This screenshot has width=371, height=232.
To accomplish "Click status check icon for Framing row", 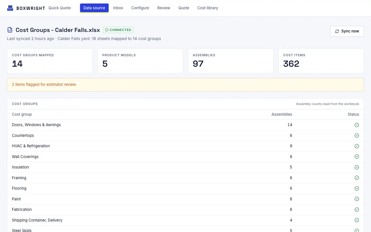I will click(357, 178).
